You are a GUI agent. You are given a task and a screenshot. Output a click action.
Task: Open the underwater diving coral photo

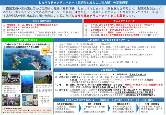point(27,84)
